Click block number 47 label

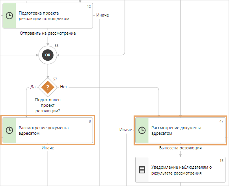(222, 121)
